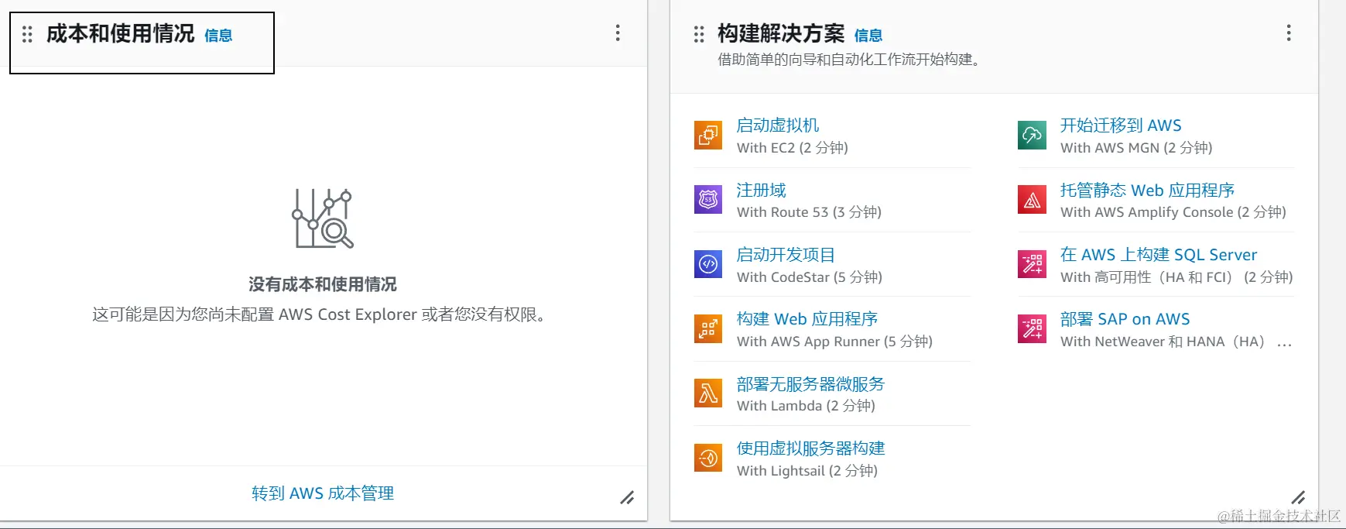Click the With Lambda (2 分钟) text
The image size is (1346, 529).
pos(806,406)
